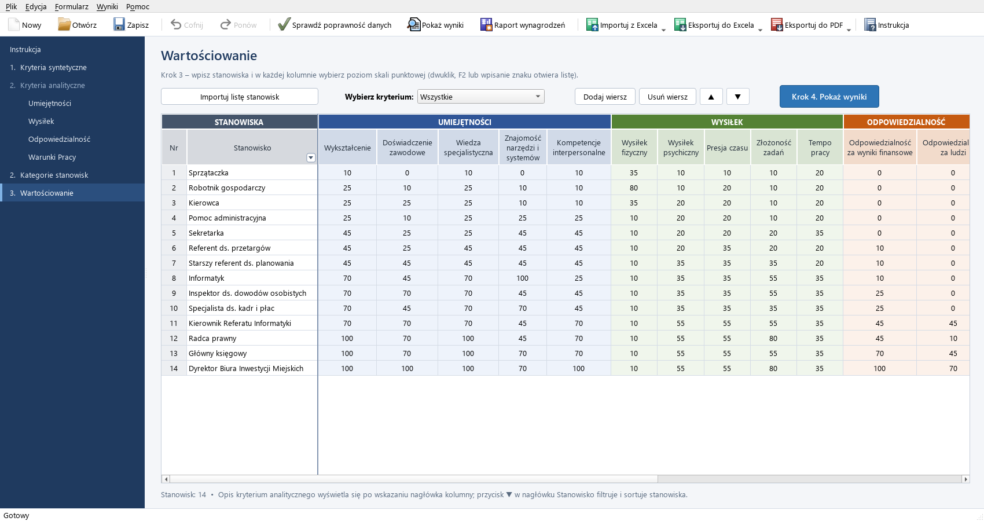Click the Usuń wiersz button
Image resolution: width=984 pixels, height=521 pixels.
[x=667, y=97]
